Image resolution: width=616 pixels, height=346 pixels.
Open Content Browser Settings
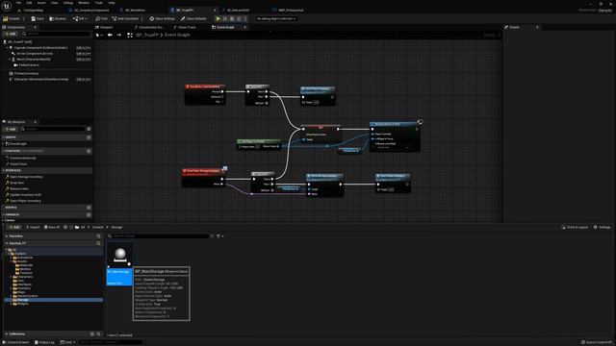(602, 227)
